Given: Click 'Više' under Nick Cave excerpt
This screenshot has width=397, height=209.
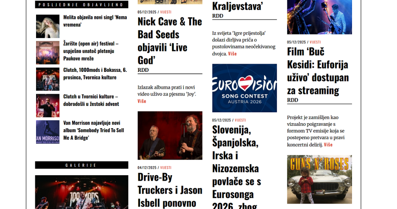Looking at the screenshot, I should [x=142, y=101].
